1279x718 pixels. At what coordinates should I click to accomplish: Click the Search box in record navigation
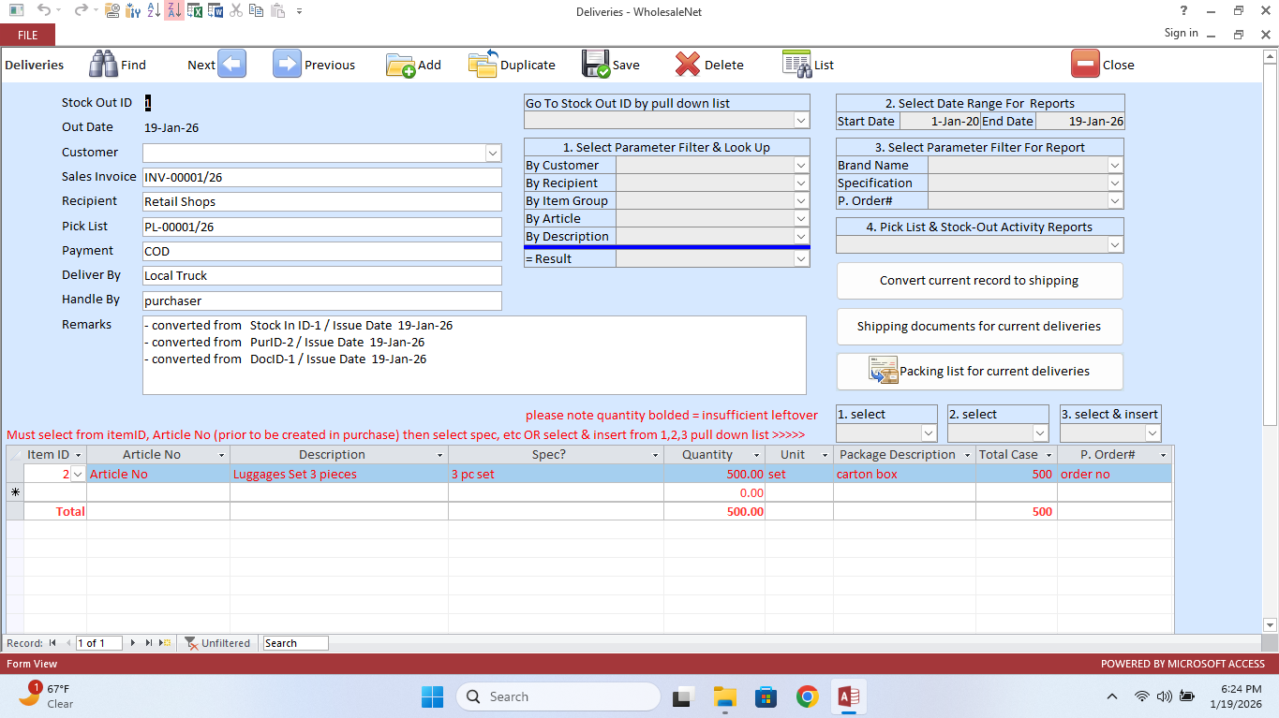(294, 643)
